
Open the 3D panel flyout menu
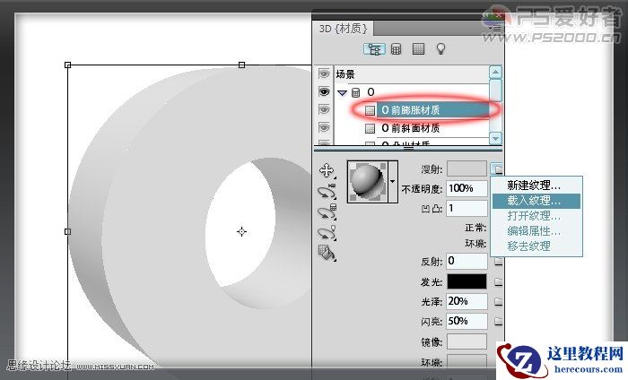[x=497, y=29]
